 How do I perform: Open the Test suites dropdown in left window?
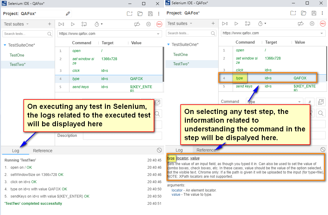click(x=16, y=24)
